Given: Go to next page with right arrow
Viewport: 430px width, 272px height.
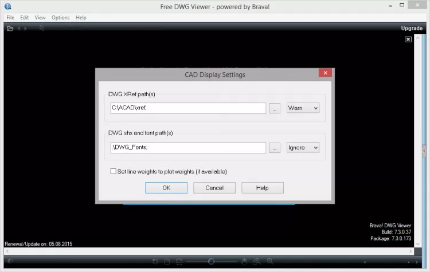Looking at the screenshot, I should (x=25, y=29).
